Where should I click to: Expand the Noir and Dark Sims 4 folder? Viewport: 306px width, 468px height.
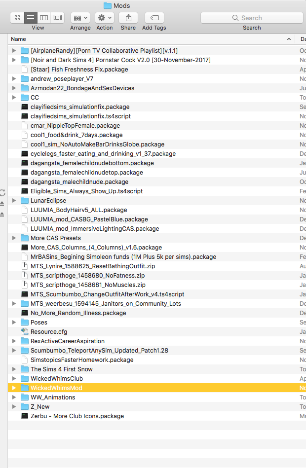coord(14,60)
